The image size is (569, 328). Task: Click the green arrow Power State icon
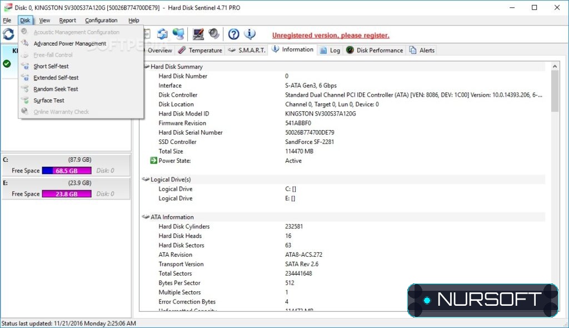point(153,160)
